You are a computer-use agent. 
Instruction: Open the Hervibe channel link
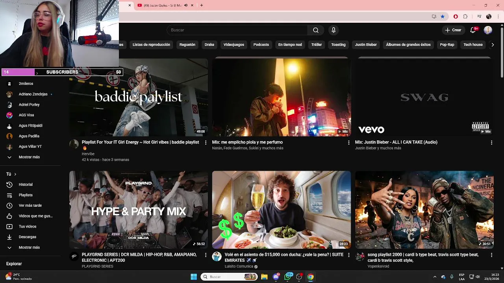coord(88,154)
